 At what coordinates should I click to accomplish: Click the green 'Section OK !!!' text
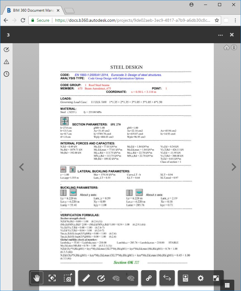(126, 263)
